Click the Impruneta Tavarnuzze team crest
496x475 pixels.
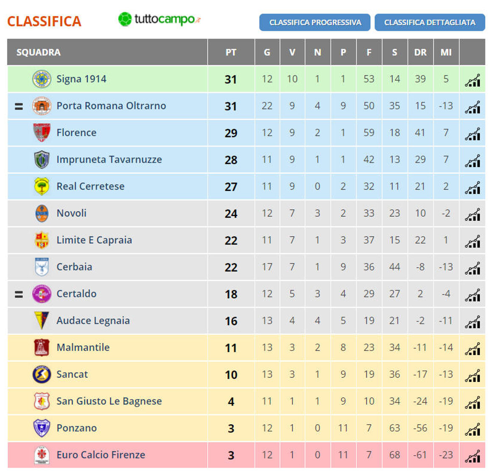click(x=42, y=160)
